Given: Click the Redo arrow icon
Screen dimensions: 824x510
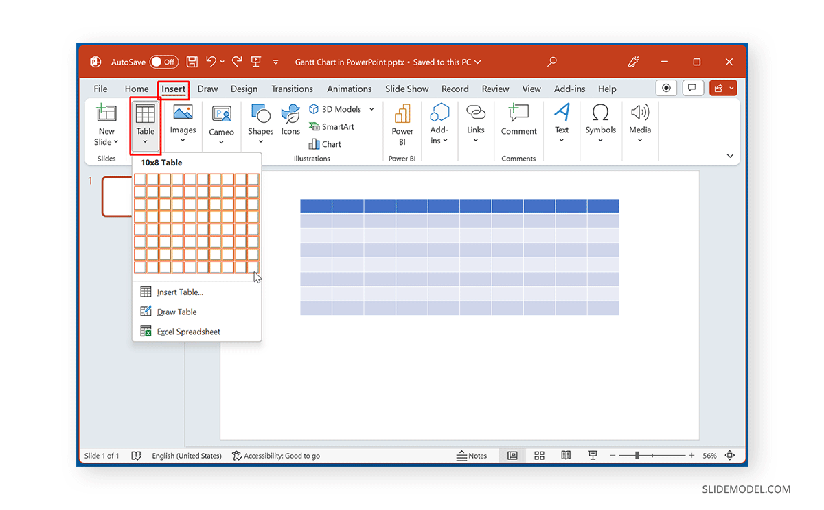Looking at the screenshot, I should pos(237,62).
